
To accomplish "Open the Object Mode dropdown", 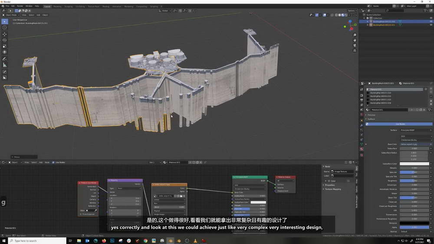I will pyautogui.click(x=11, y=15).
